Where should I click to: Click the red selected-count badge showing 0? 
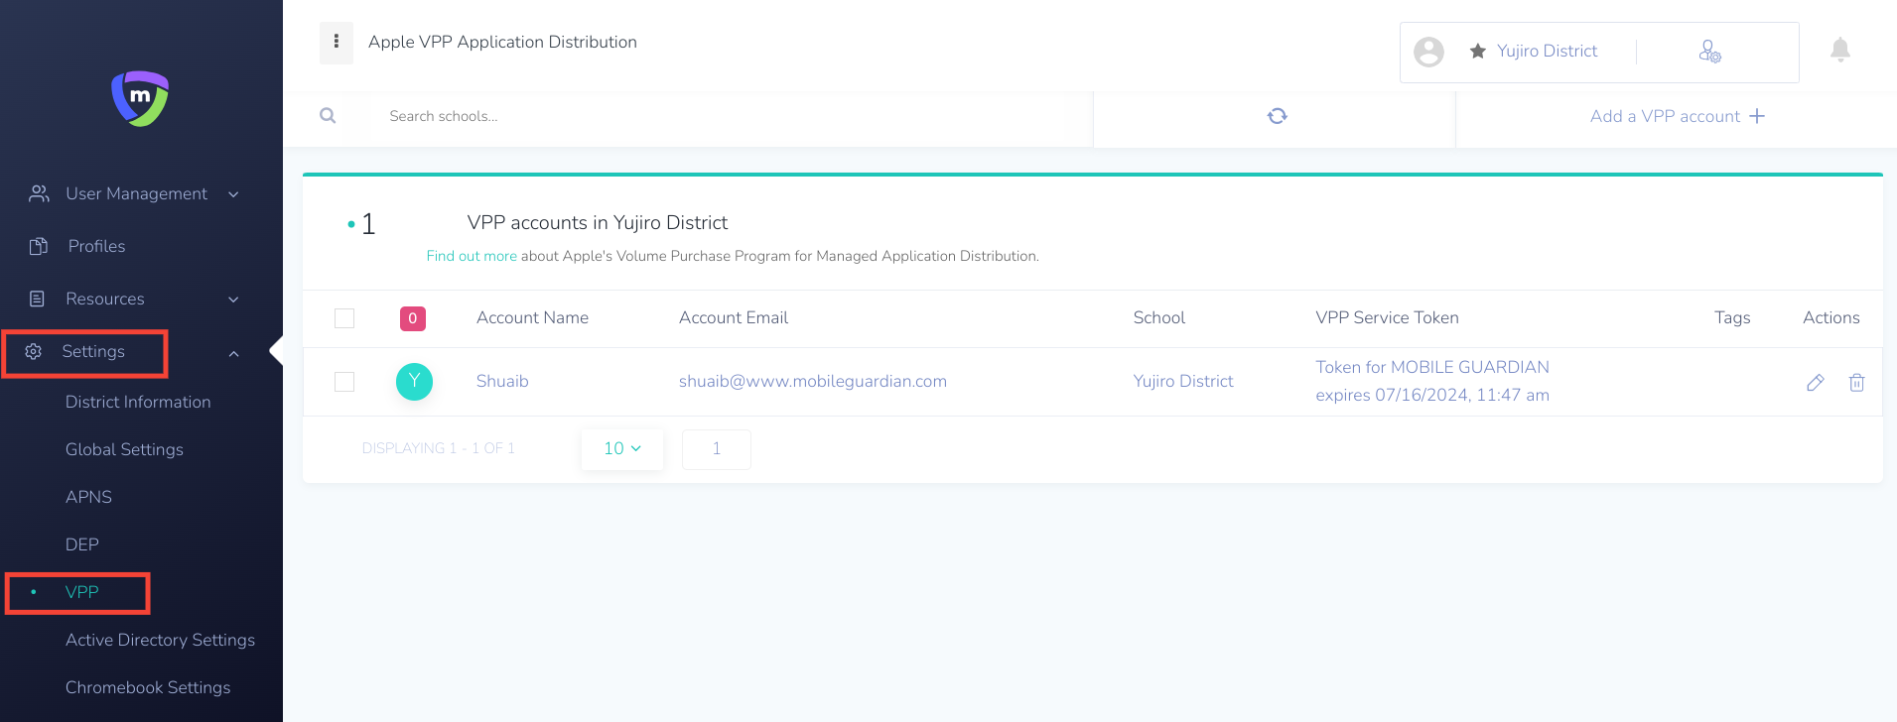point(413,318)
